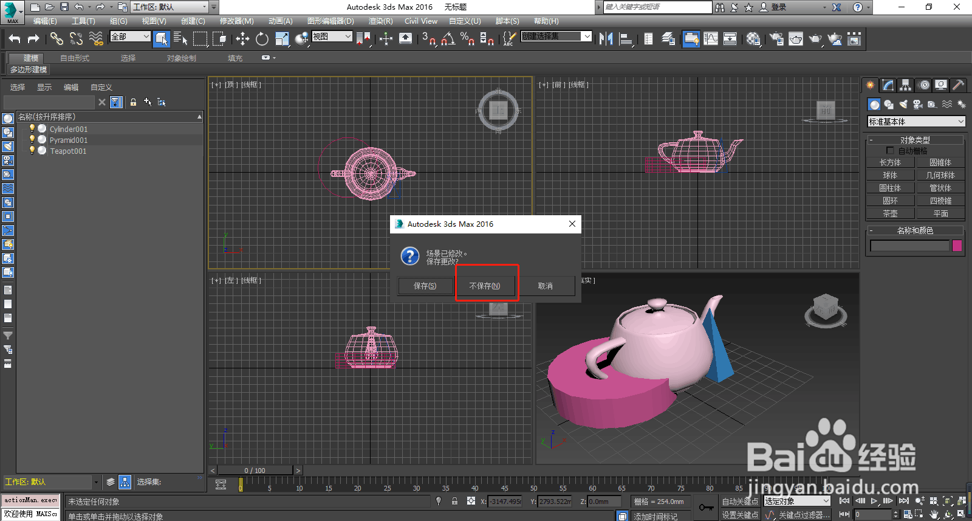Open the Civil View menu
972x521 pixels.
[x=420, y=21]
